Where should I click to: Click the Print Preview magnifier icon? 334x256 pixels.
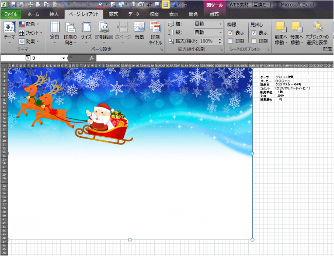pos(39,5)
